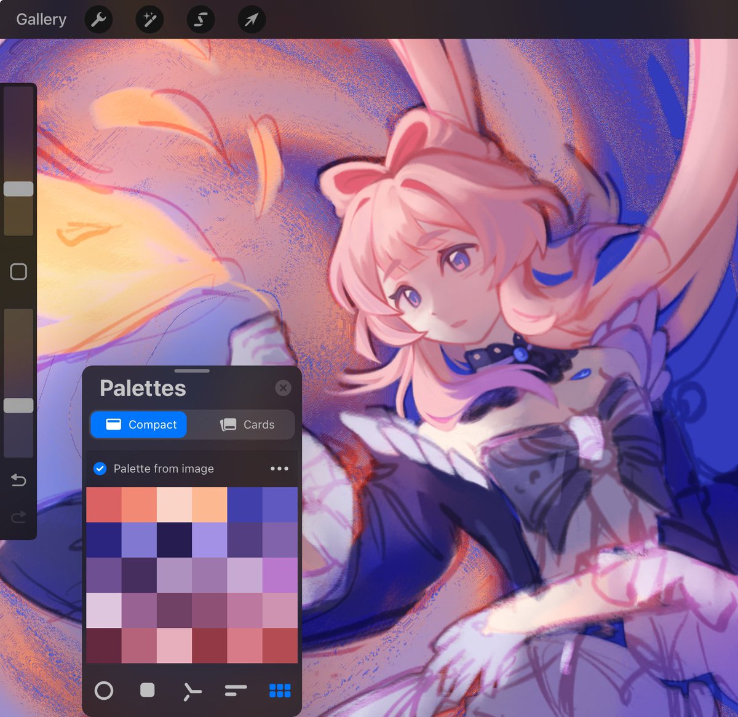Viewport: 738px width, 717px height.
Task: Click the Palettes panel heading
Action: (143, 388)
